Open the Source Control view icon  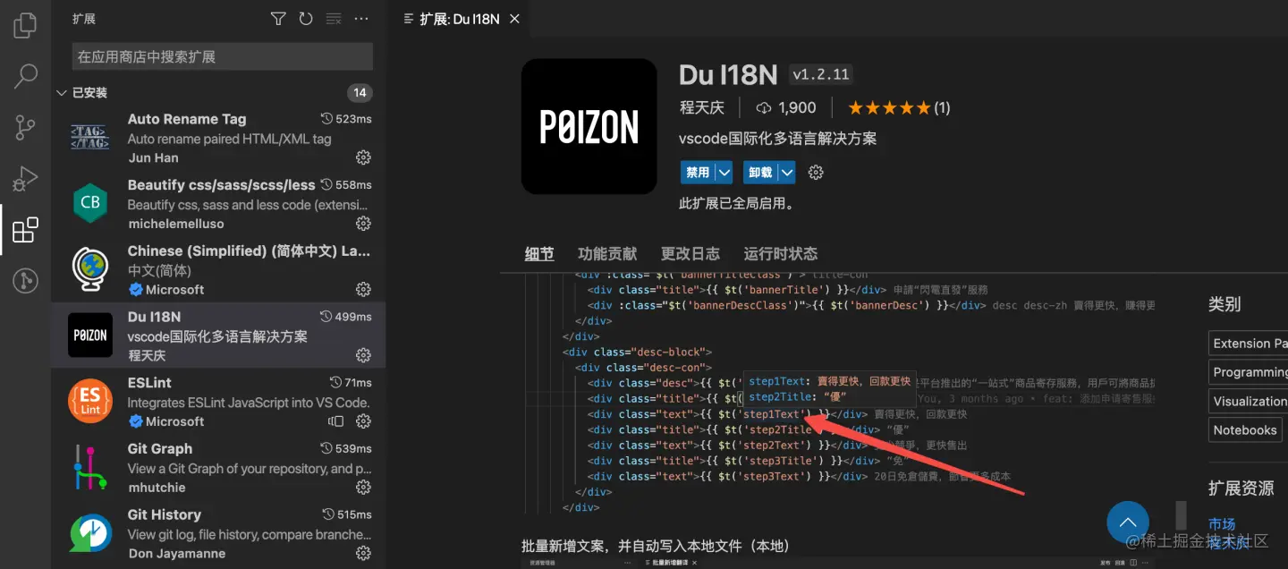pyautogui.click(x=24, y=127)
